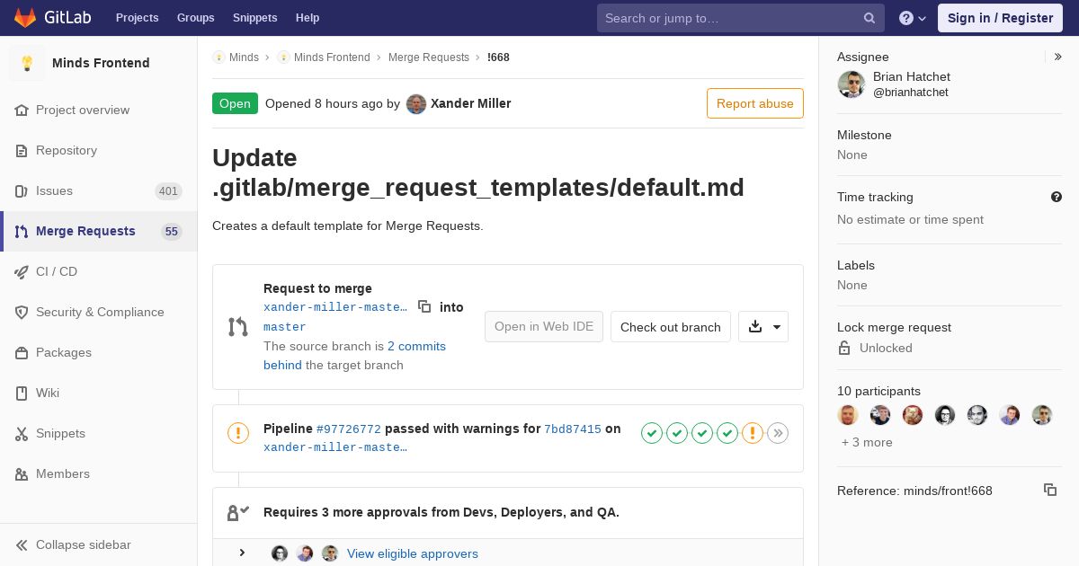Select Merge Requests in sidebar

[99, 231]
